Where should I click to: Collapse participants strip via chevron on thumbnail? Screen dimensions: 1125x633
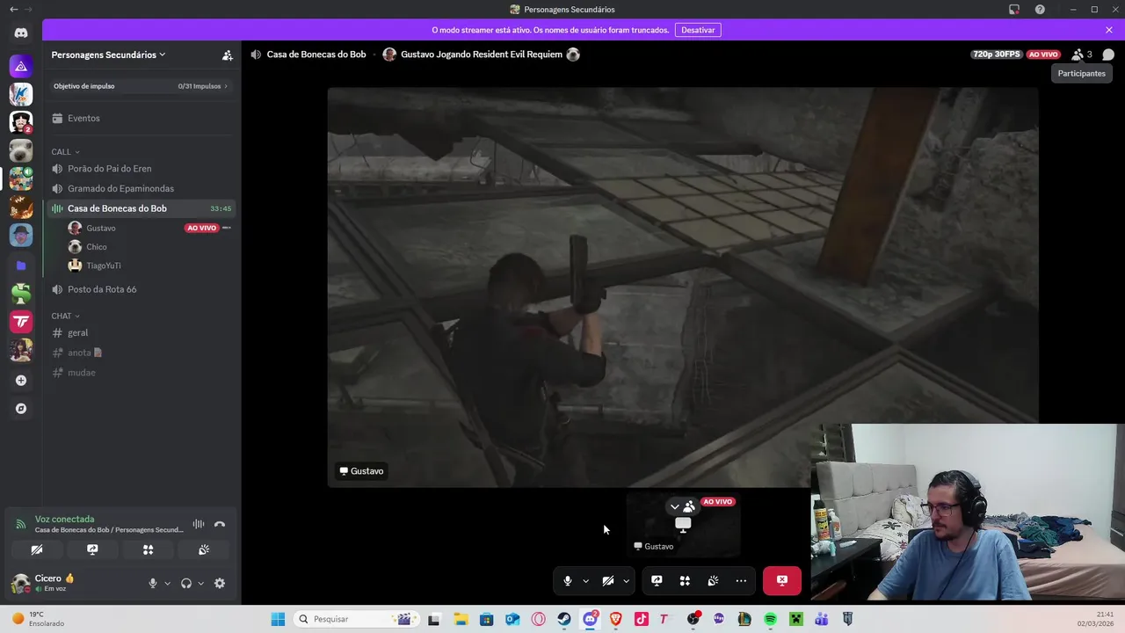[674, 506]
